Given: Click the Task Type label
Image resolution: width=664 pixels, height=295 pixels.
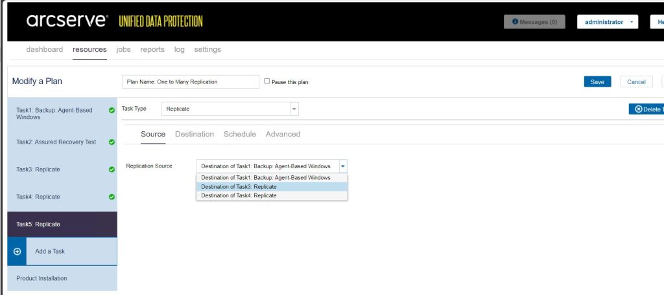Looking at the screenshot, I should tap(134, 109).
